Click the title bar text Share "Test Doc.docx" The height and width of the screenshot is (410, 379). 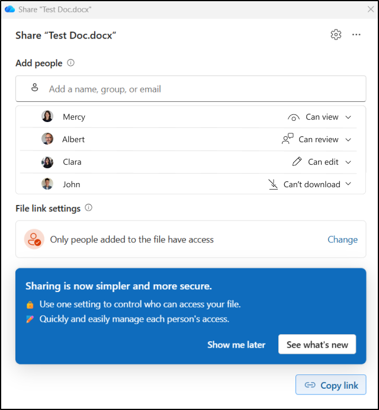[x=55, y=9]
